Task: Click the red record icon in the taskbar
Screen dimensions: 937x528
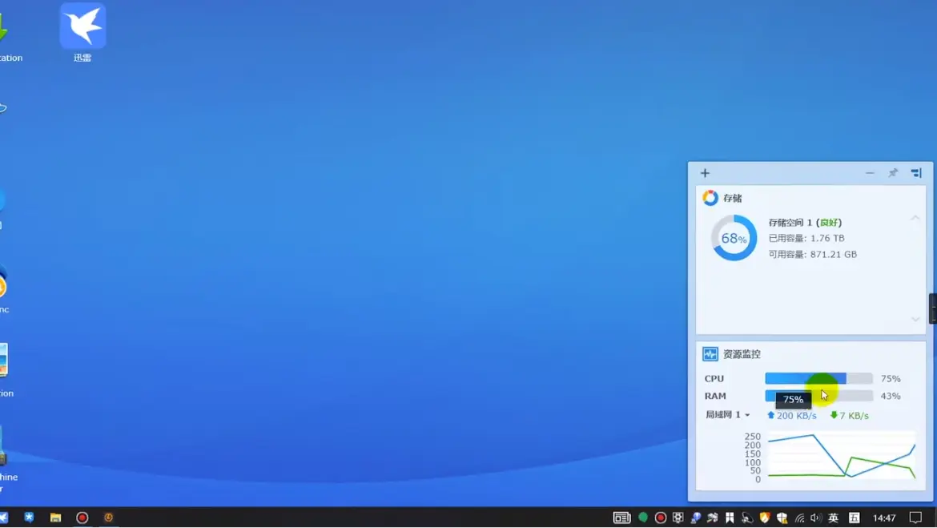Action: (82, 518)
